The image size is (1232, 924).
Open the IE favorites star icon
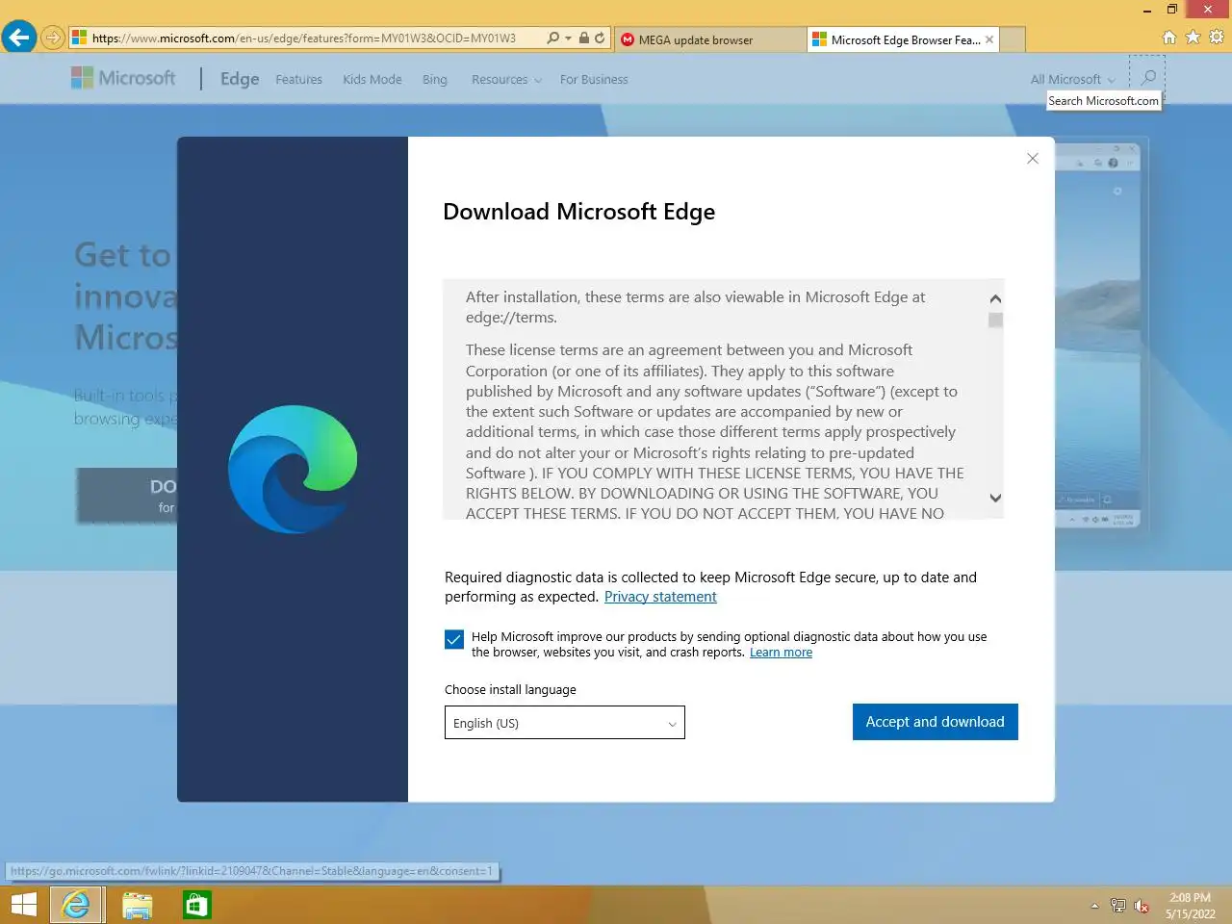1193,38
